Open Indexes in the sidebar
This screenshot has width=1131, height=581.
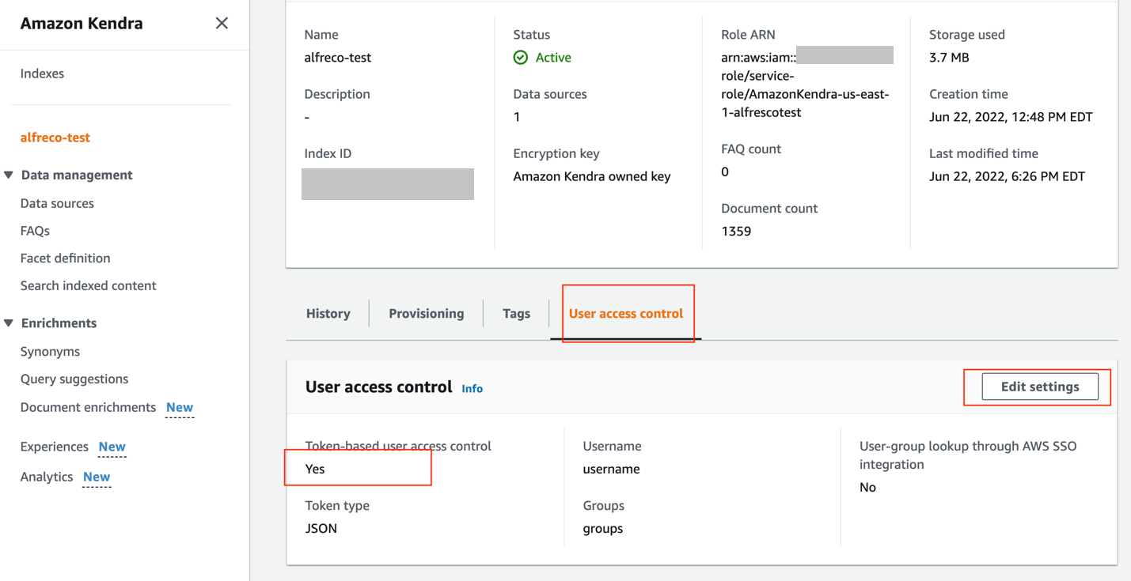coord(42,74)
